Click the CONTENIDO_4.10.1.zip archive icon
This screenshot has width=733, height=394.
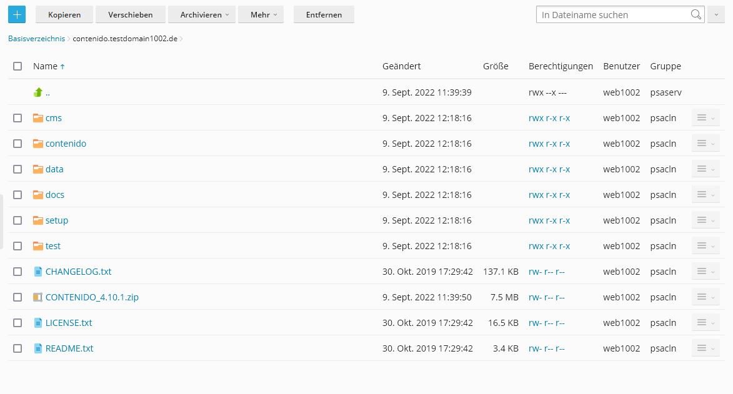pyautogui.click(x=38, y=297)
